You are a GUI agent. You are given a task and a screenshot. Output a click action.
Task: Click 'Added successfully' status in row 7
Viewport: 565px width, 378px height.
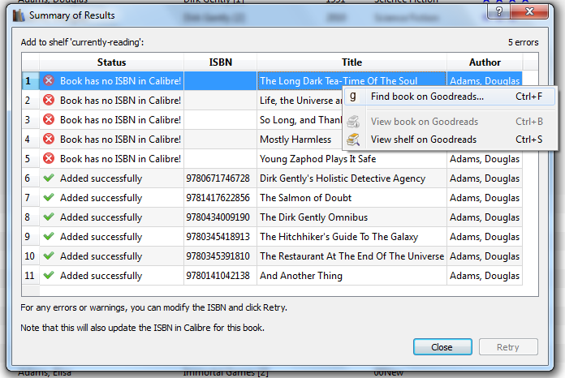[101, 198]
